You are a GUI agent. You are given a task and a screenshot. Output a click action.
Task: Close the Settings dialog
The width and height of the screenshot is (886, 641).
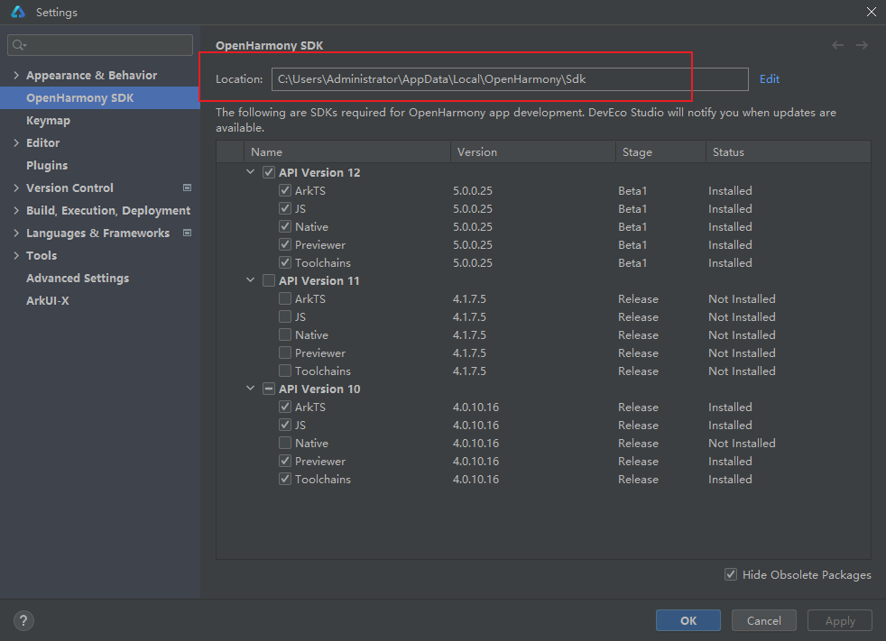872,12
